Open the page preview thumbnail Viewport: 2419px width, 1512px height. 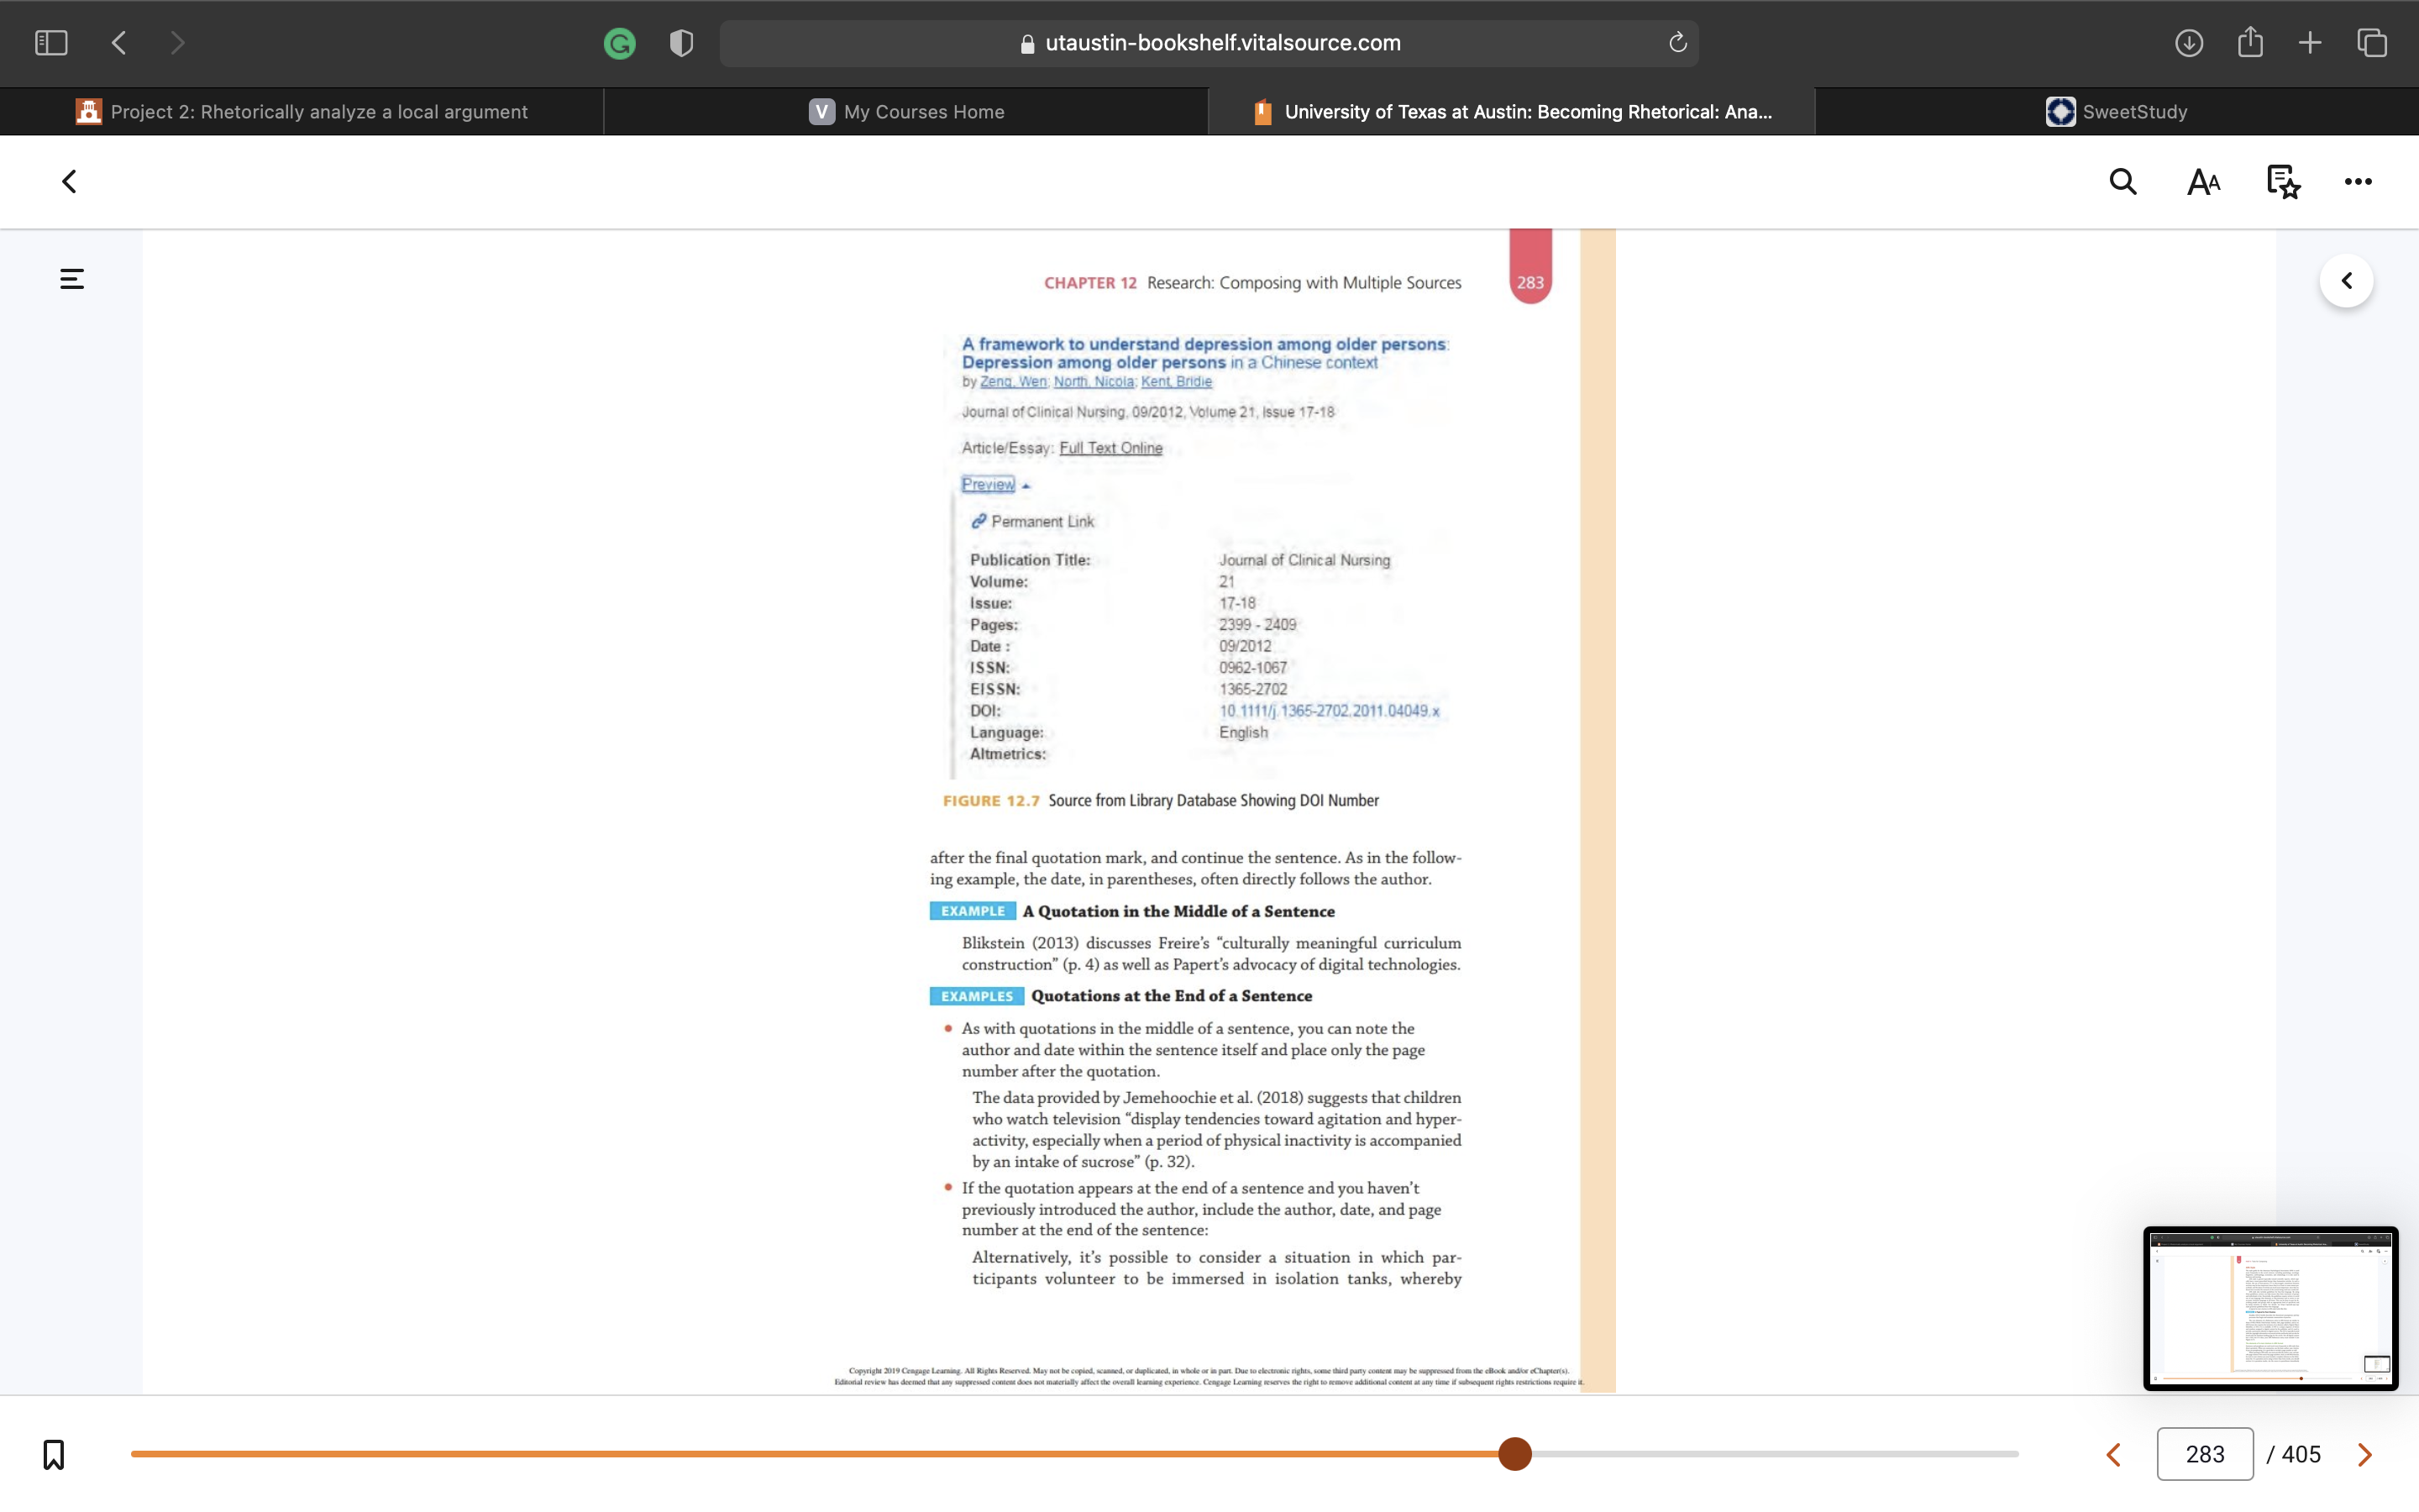pos(2270,1308)
